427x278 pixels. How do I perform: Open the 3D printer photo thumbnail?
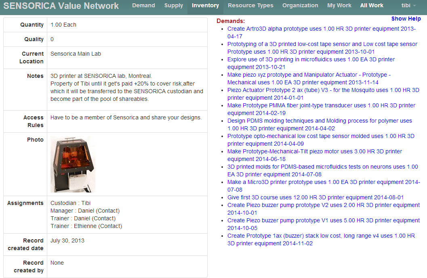click(73, 164)
